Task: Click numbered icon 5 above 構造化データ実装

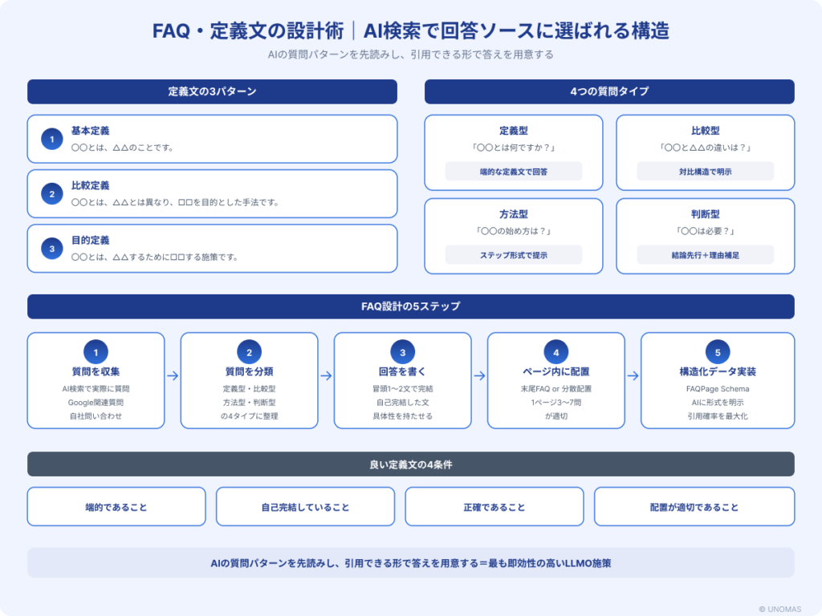Action: coord(717,352)
